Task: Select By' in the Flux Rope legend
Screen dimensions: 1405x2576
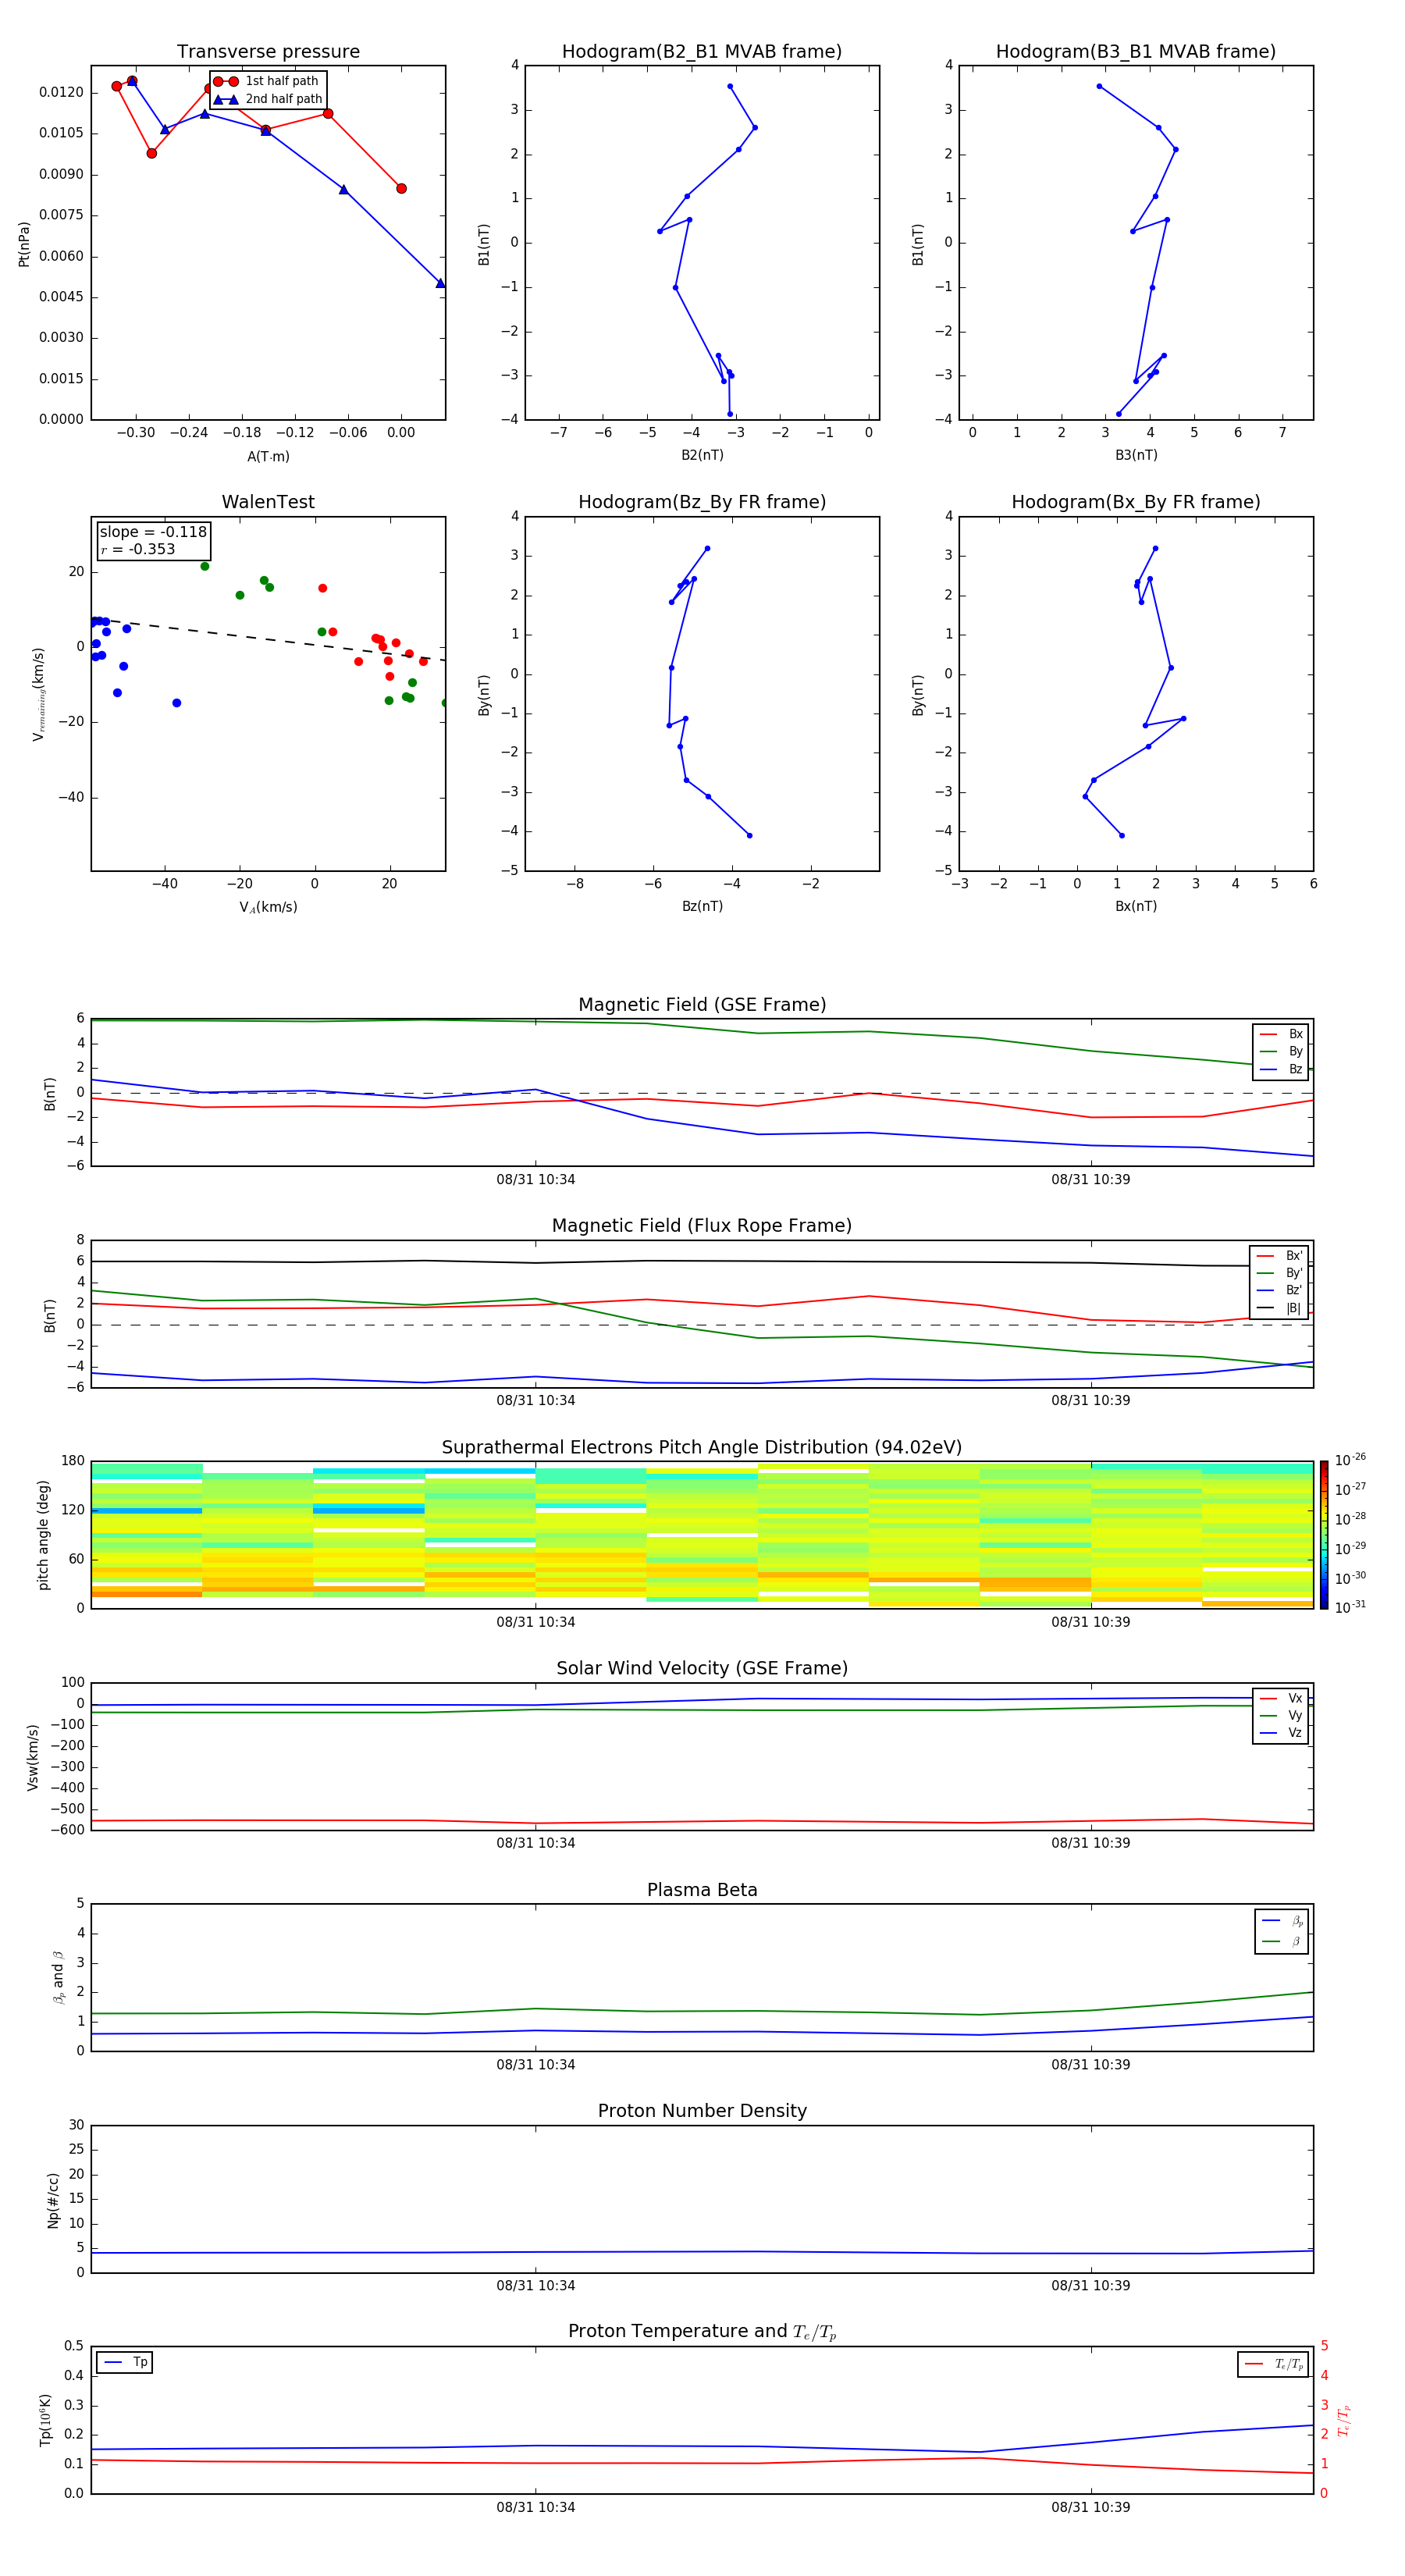Action: pyautogui.click(x=1280, y=1273)
